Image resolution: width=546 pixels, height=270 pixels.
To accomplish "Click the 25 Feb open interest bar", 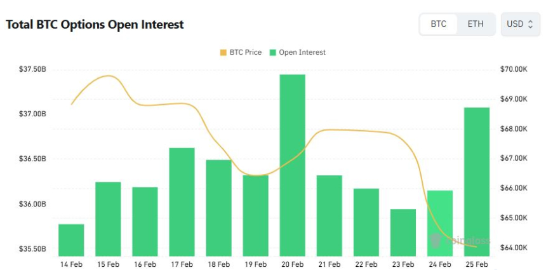I will coord(476,182).
